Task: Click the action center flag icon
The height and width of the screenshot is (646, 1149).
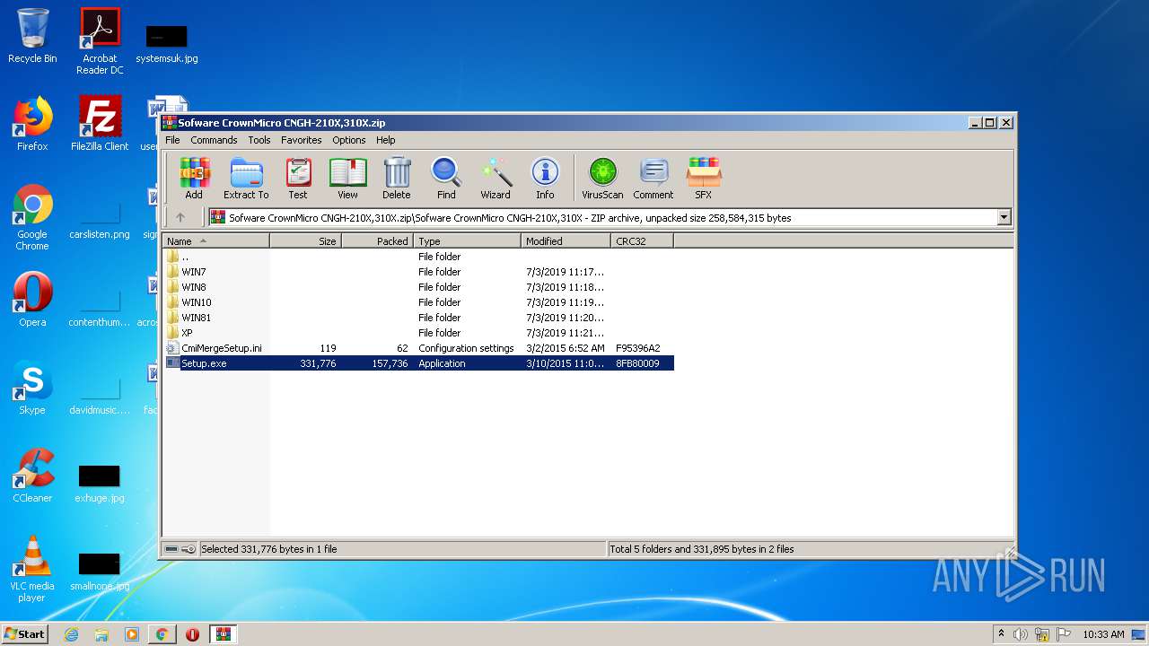Action: (1061, 634)
